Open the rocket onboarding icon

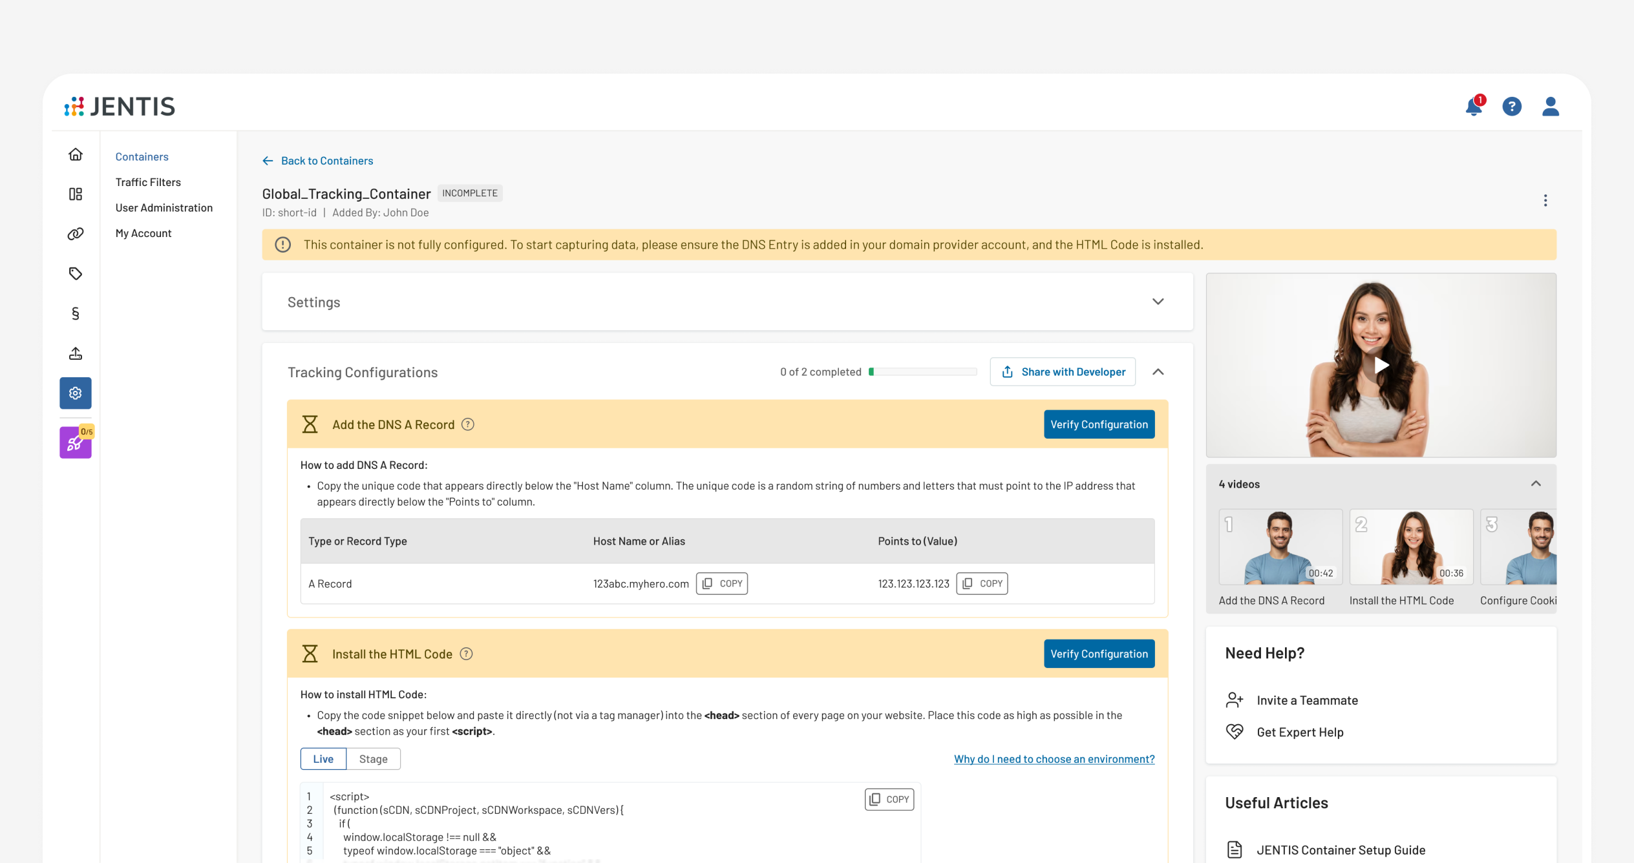point(76,443)
